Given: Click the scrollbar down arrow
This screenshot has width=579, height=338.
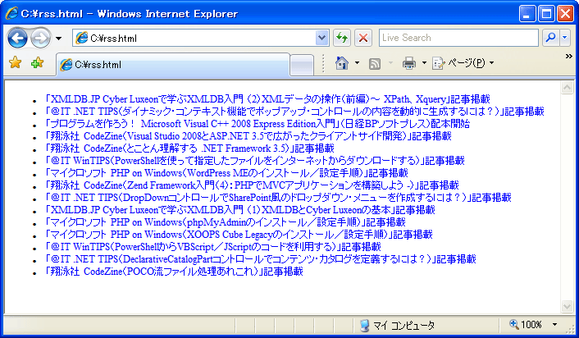Looking at the screenshot, I should [567, 306].
